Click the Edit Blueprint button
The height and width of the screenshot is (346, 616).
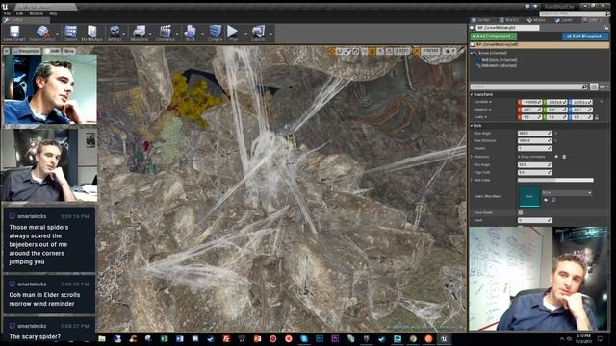point(585,37)
